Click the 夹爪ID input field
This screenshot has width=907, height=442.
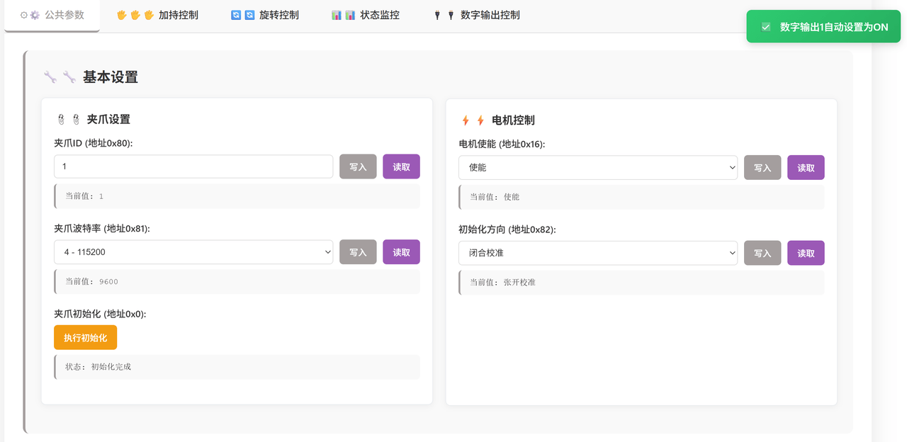(193, 166)
